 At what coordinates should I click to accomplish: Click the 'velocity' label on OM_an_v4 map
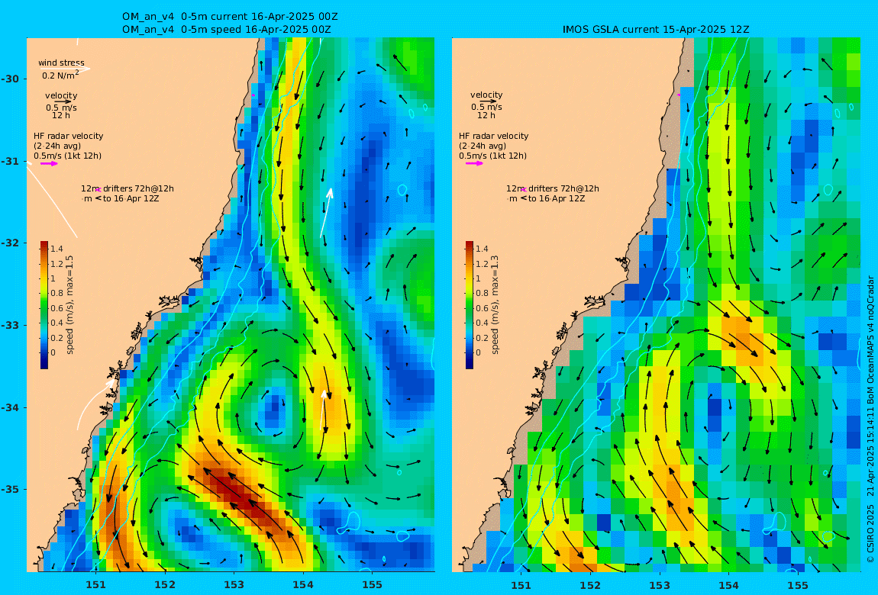[x=61, y=95]
